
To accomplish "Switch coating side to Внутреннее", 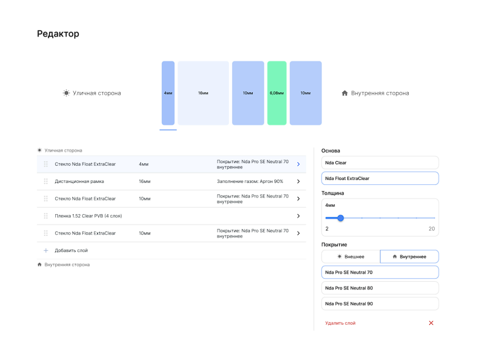I will [409, 256].
